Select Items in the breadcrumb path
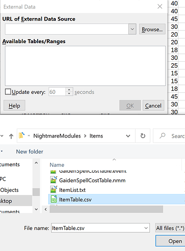 tap(96, 136)
